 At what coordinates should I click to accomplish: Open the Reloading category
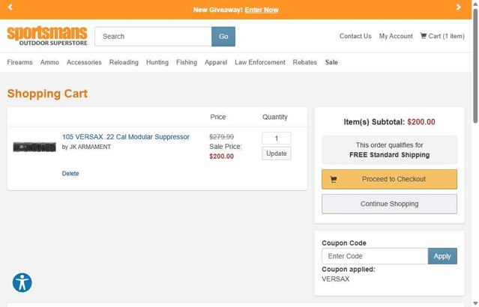coord(124,62)
